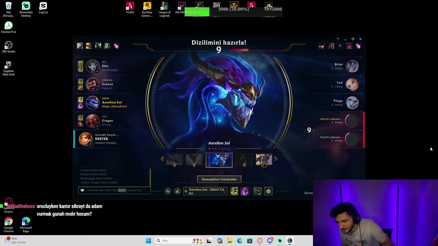The height and width of the screenshot is (246, 438).
Task: Select the second locked skin thumbnail
Action: tap(194, 160)
